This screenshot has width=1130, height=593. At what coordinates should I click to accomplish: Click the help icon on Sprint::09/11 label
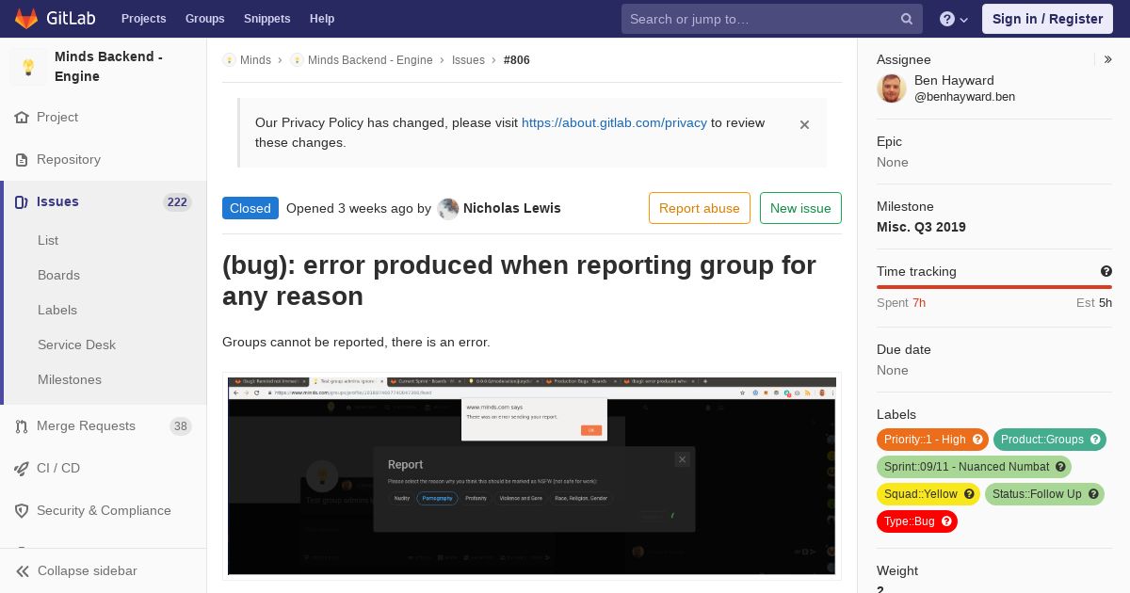(x=1060, y=467)
